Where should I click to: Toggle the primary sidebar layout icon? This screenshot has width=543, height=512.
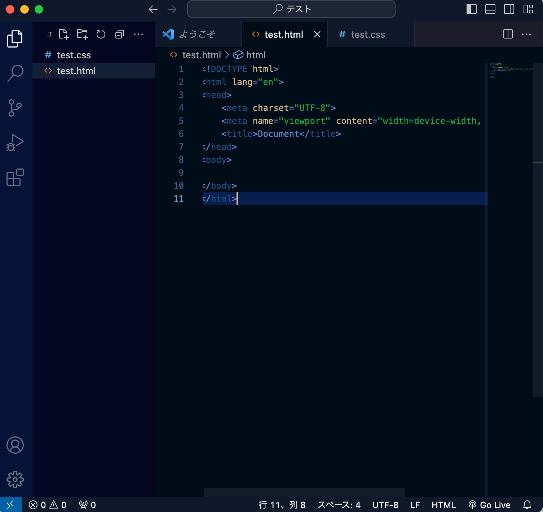click(x=472, y=9)
